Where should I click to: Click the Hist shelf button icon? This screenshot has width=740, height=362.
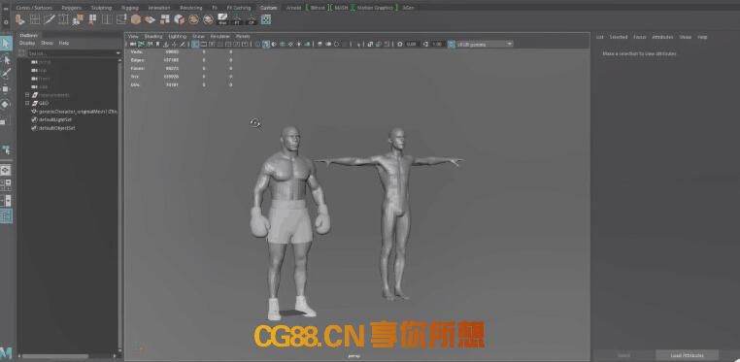click(x=221, y=19)
